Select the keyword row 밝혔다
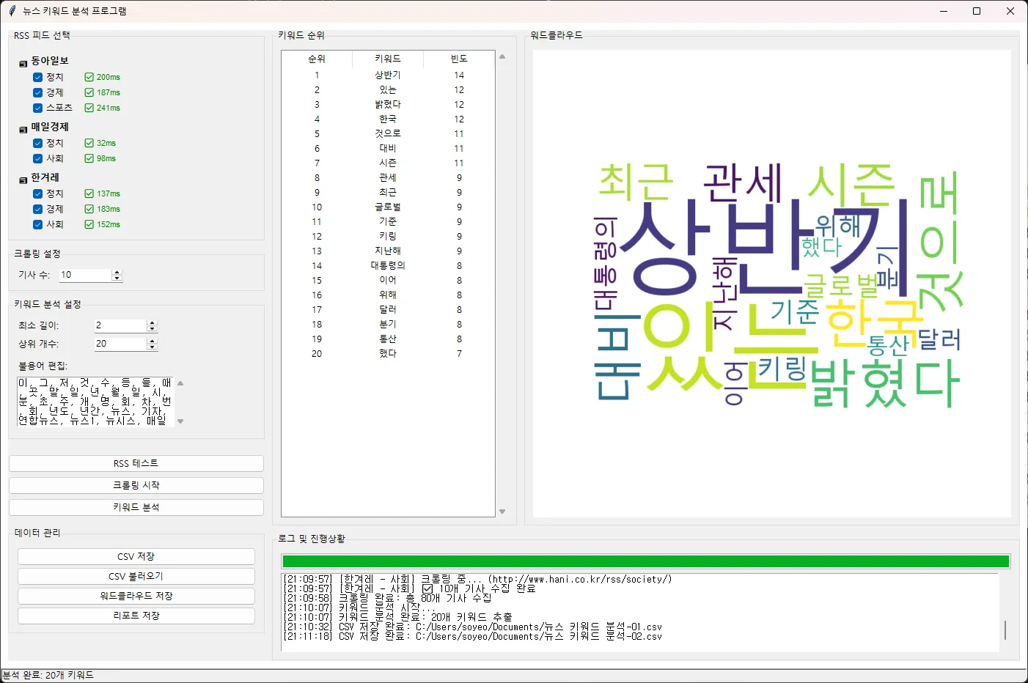1028x683 pixels. [388, 104]
